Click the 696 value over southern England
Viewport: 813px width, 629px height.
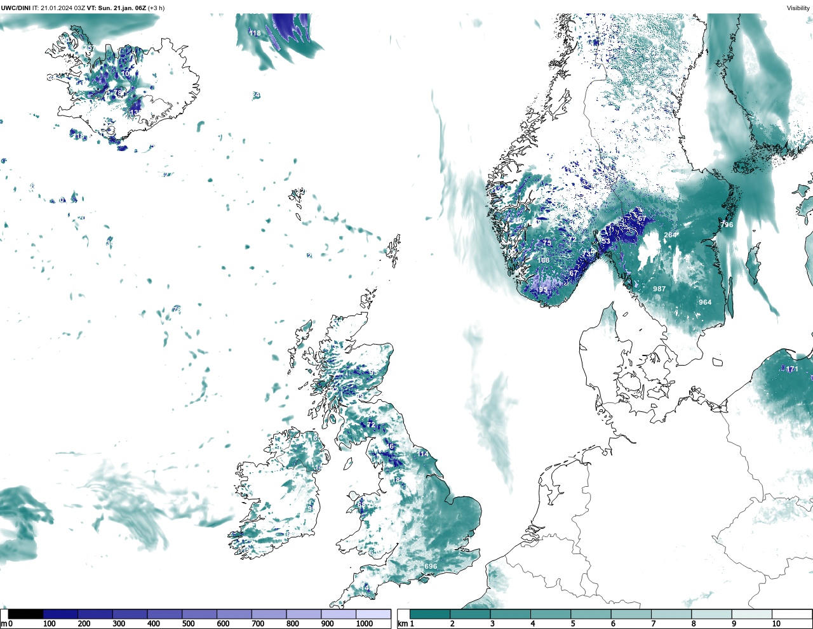431,566
